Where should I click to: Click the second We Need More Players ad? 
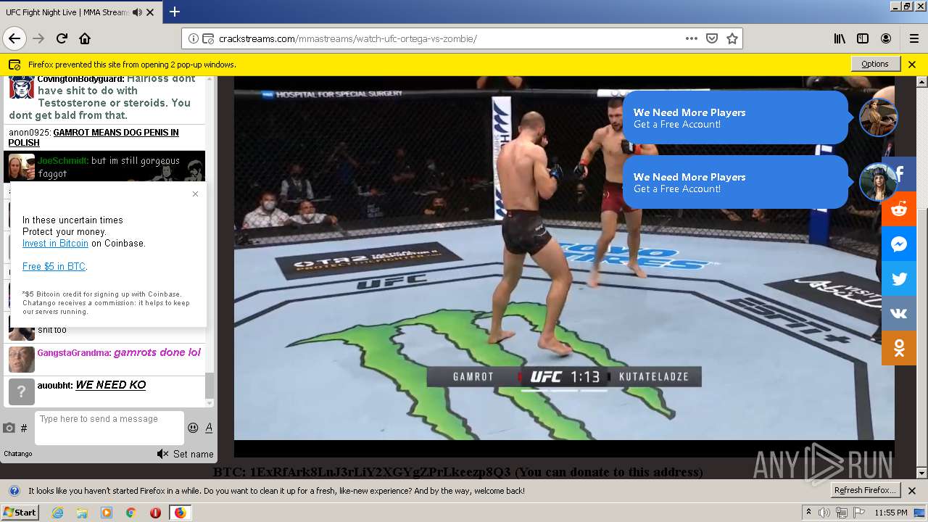pos(735,182)
